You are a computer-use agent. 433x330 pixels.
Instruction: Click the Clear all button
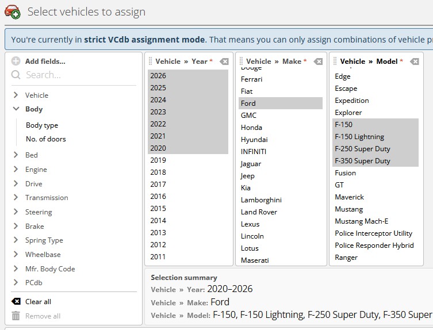[x=38, y=302]
